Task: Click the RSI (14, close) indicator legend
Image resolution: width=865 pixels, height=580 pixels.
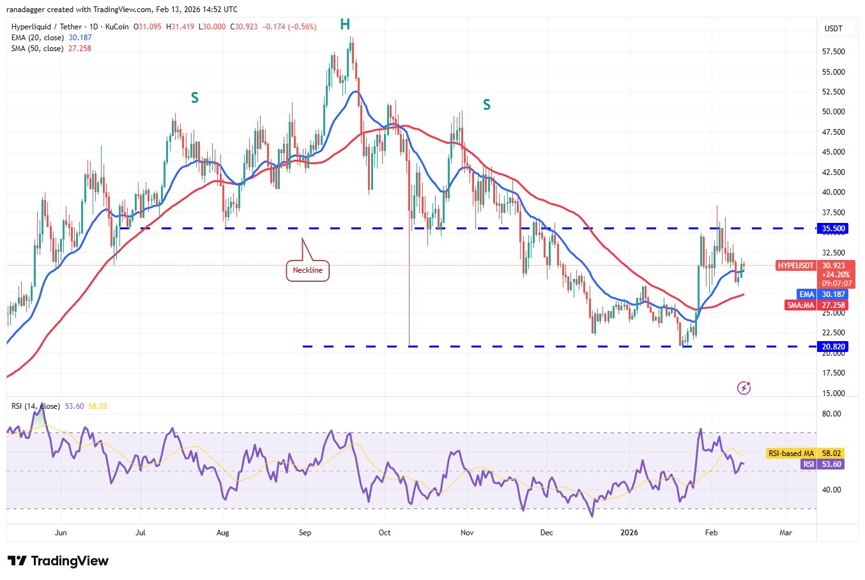Action: click(36, 406)
